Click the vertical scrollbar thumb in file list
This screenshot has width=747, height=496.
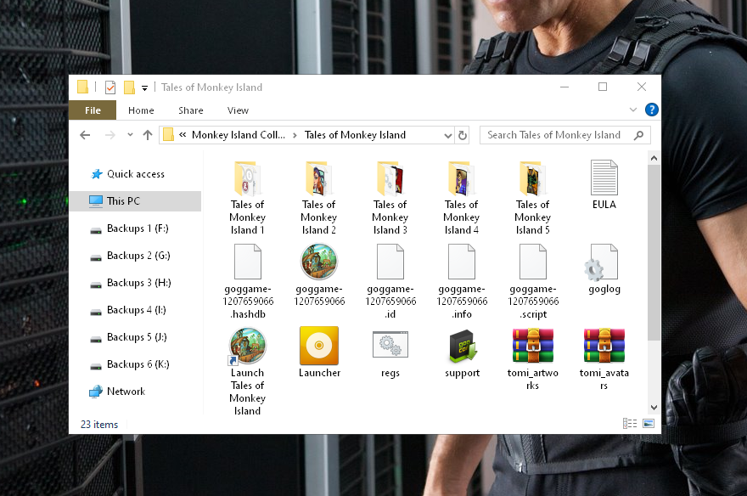click(x=654, y=252)
